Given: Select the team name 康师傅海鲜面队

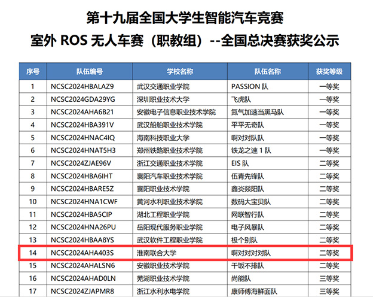Looking at the screenshot, I should [x=254, y=291].
